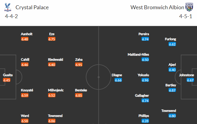
Task: Click the 4-5-1 formation label
Action: pyautogui.click(x=185, y=16)
